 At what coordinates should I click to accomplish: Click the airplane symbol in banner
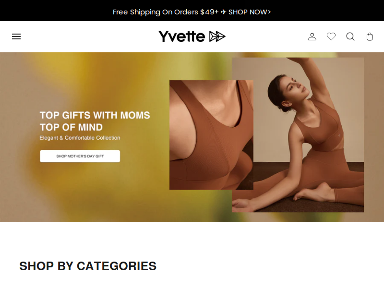tap(223, 12)
